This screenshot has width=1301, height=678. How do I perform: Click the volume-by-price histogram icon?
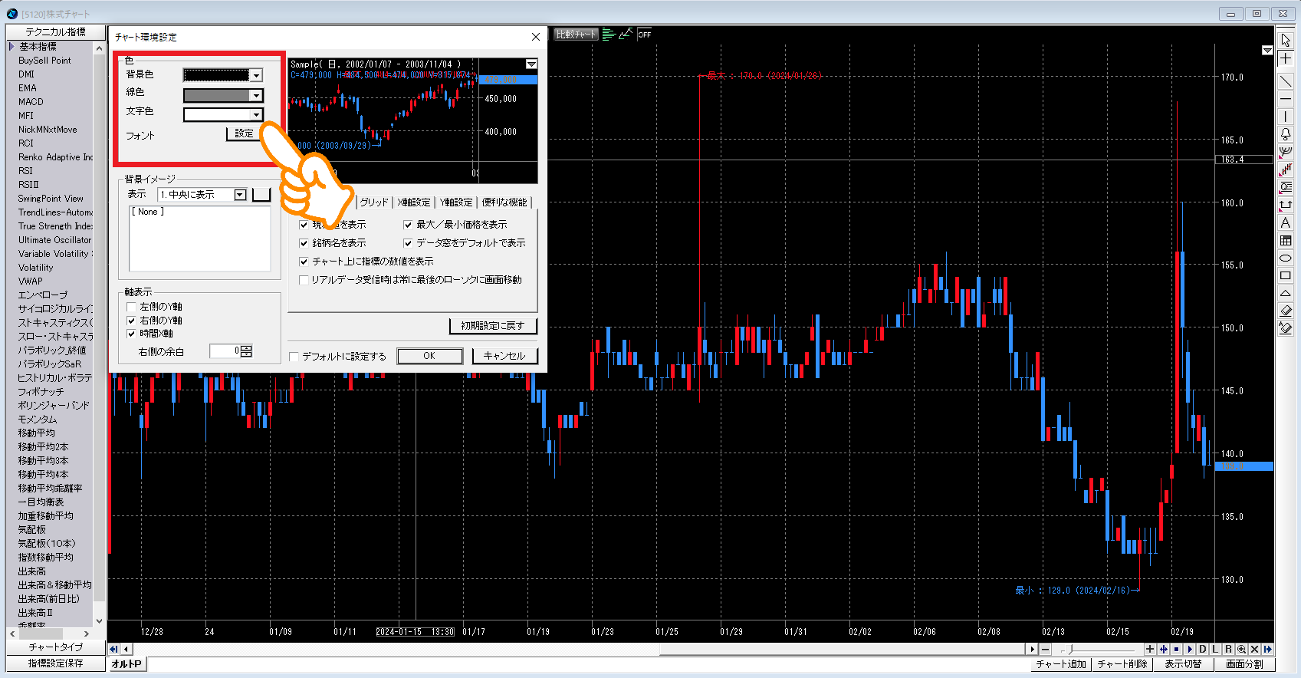[x=609, y=35]
